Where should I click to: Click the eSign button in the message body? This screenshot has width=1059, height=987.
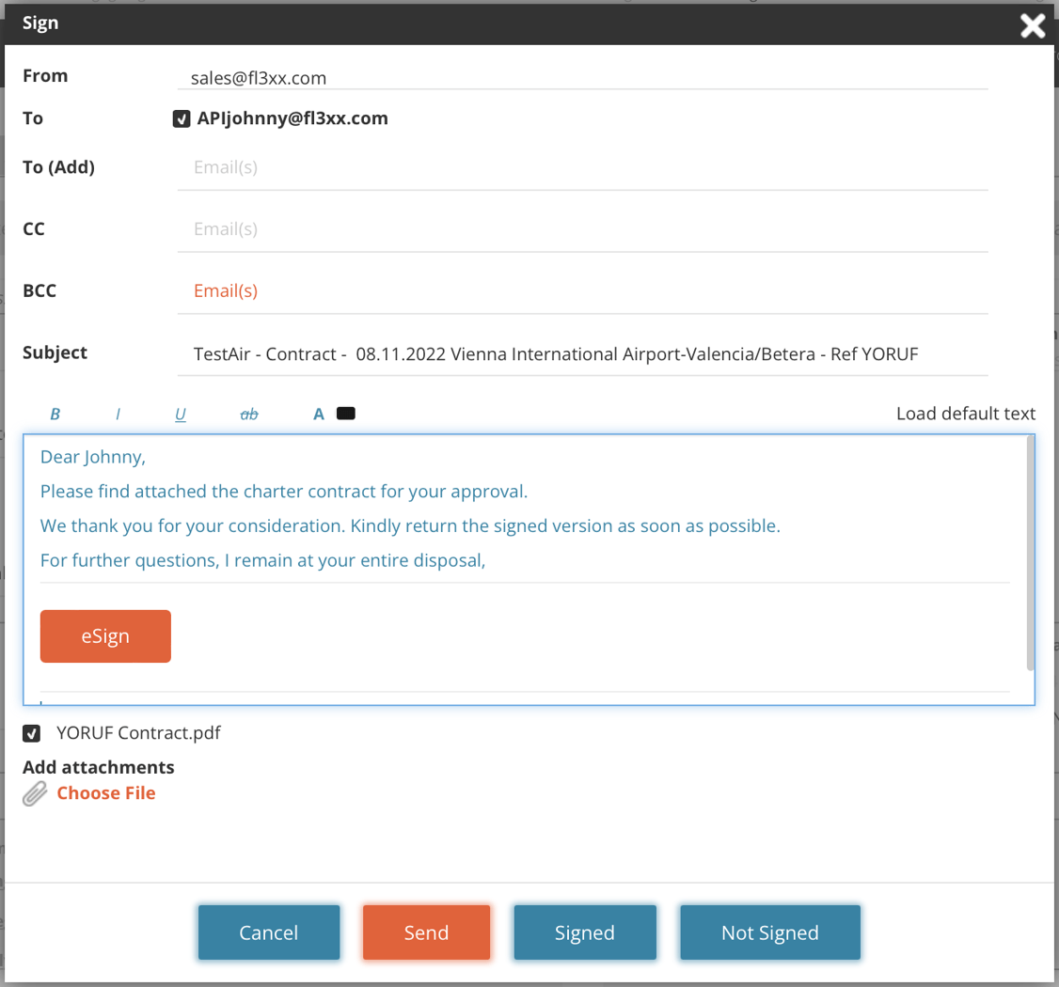[x=105, y=635]
